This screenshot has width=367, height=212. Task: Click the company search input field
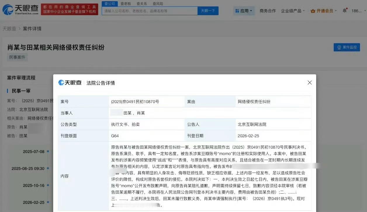point(149,11)
